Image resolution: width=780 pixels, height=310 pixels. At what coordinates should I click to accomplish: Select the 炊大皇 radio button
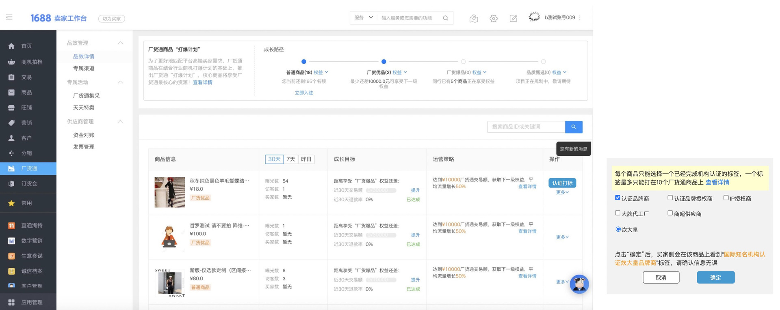(618, 229)
